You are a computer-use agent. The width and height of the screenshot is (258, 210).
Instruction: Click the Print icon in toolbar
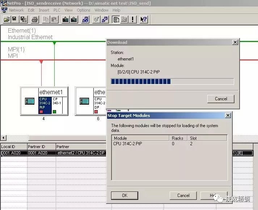tap(34, 19)
